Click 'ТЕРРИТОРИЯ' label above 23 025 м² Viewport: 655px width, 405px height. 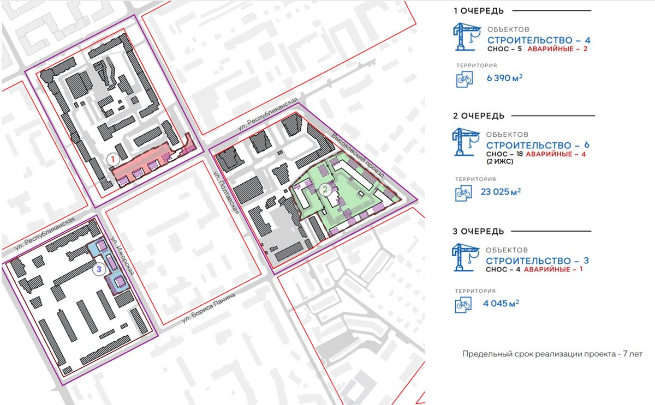(476, 179)
